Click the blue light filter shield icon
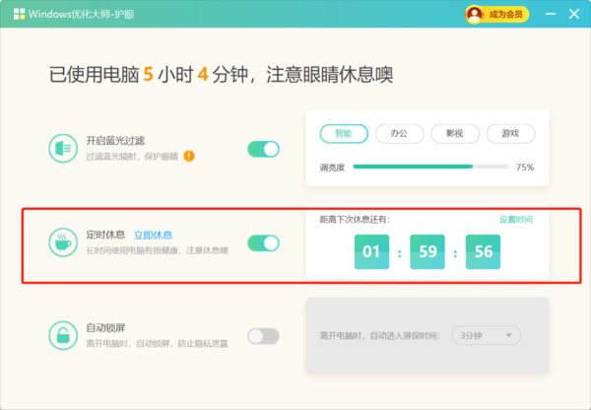The height and width of the screenshot is (410, 591). (x=63, y=149)
